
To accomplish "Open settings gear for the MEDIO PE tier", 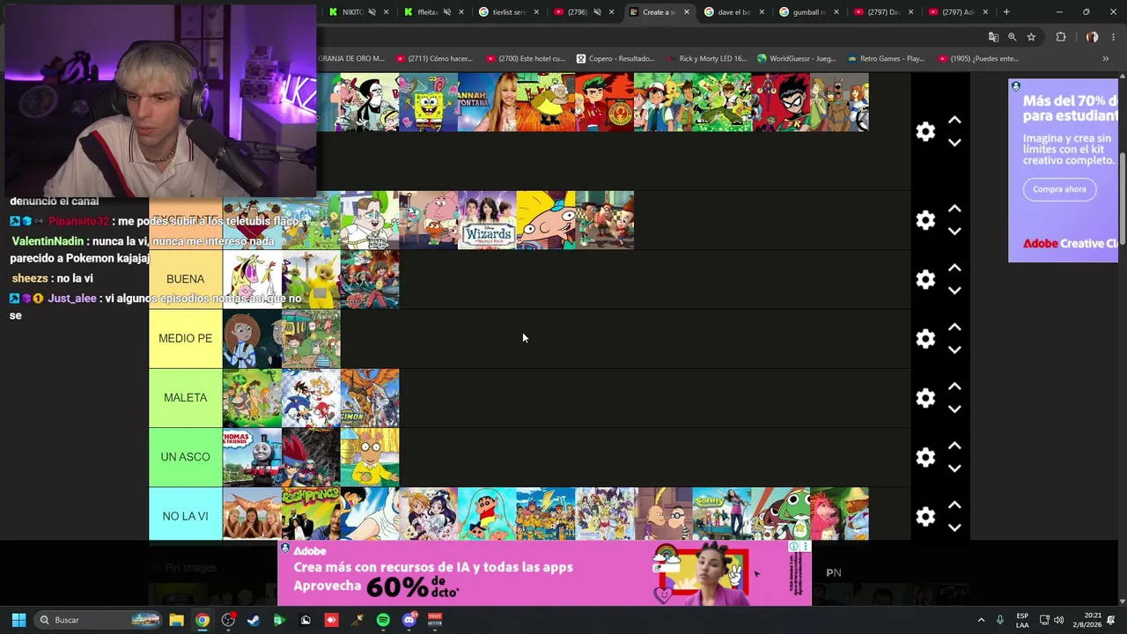I will click(925, 339).
